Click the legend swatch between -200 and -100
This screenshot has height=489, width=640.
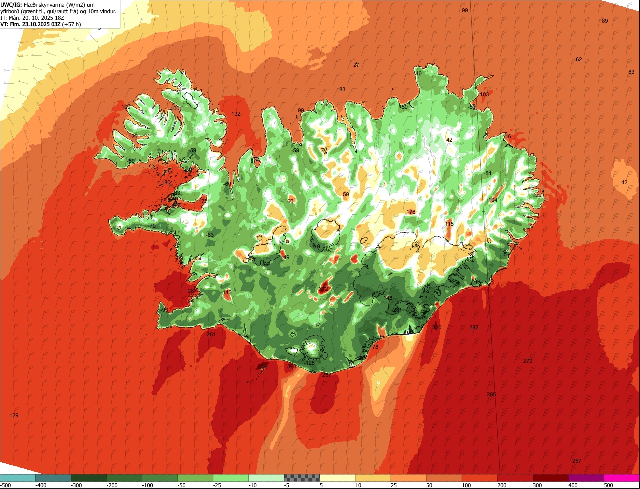[124, 478]
